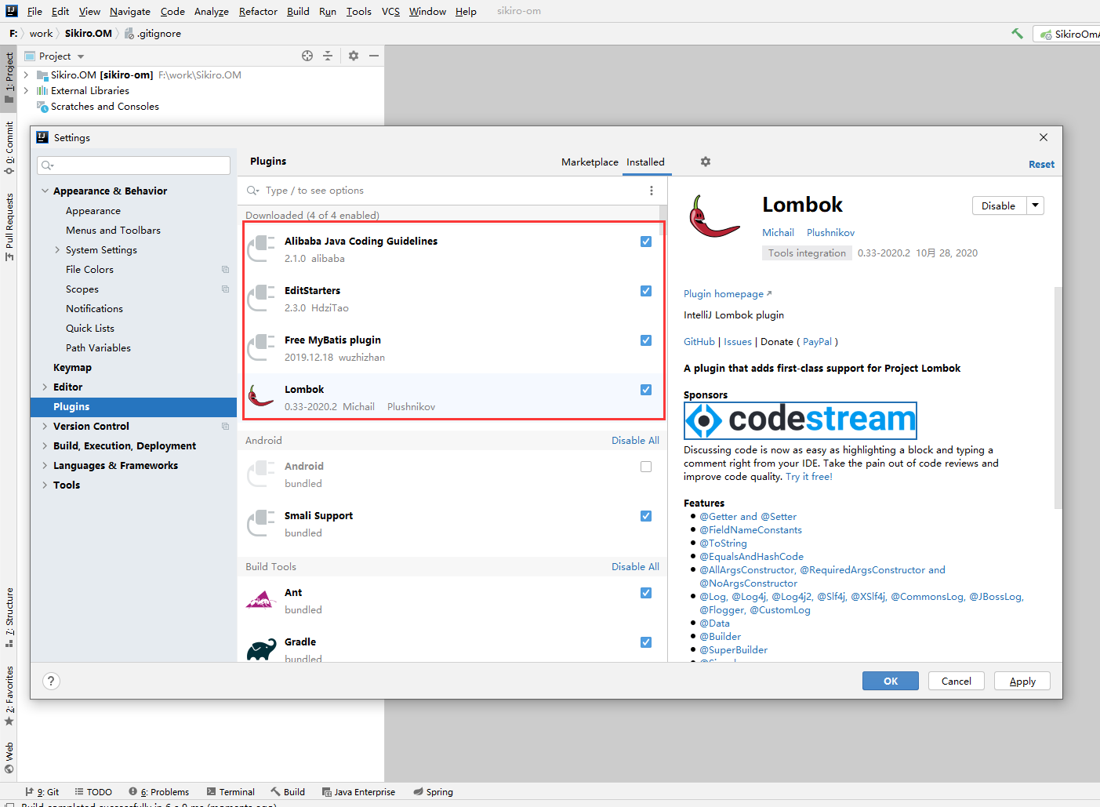The image size is (1100, 807).
Task: Expand Version Control settings group
Action: (x=45, y=426)
